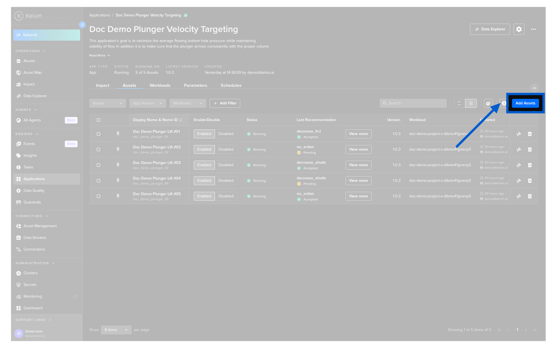Pin the Doc Demo Plunger Lift #05 row
Screen dimensions: 557x348
118,196
